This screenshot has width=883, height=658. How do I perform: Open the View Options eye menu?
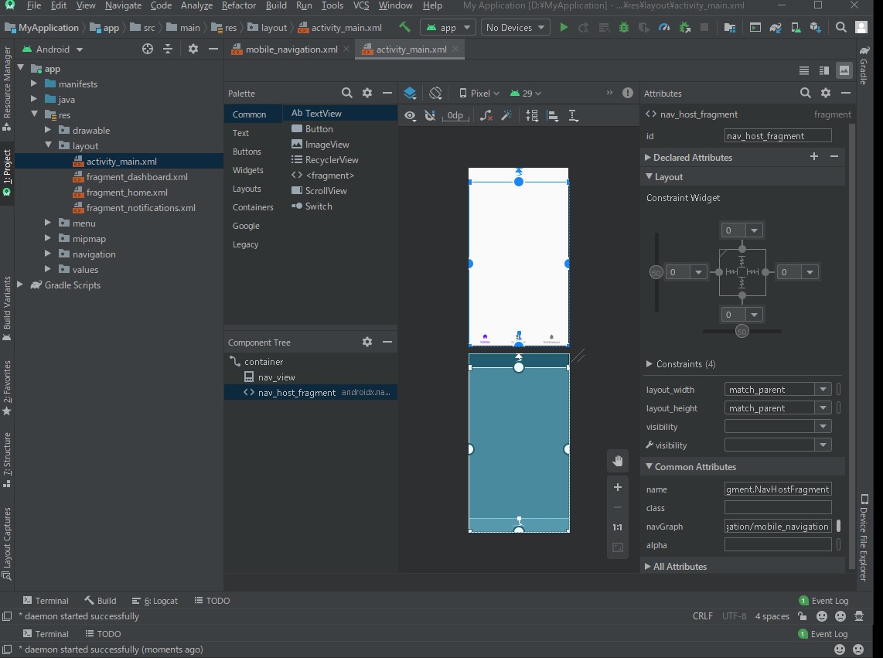(410, 115)
